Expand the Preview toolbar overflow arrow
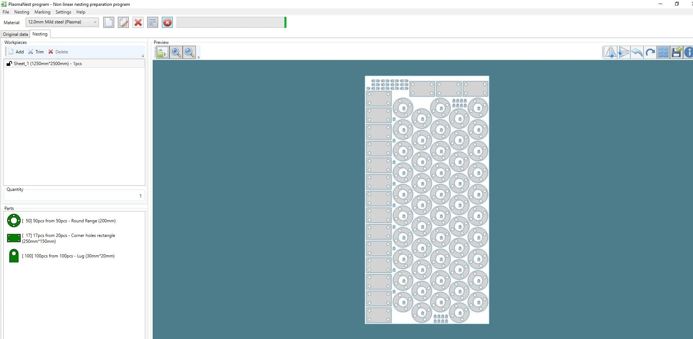 pyautogui.click(x=198, y=57)
